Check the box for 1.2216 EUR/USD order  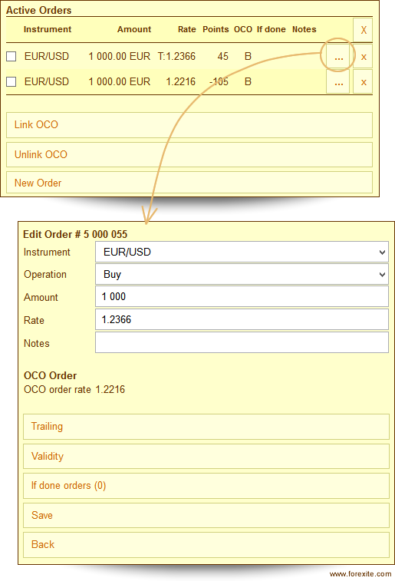coord(12,81)
